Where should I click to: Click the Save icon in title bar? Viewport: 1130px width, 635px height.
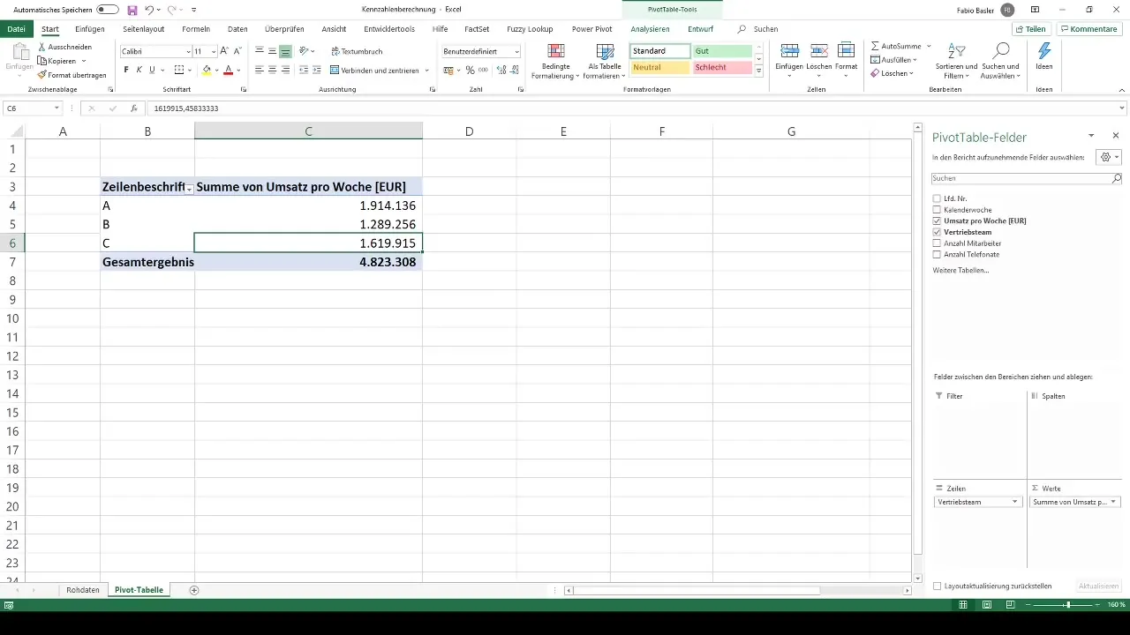tap(132, 9)
